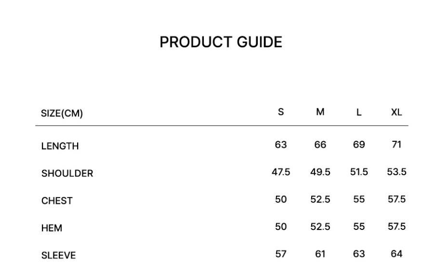Image resolution: width=448 pixels, height=278 pixels.
Task: Click the SLEEVE value 61 for size M
Action: coord(320,253)
